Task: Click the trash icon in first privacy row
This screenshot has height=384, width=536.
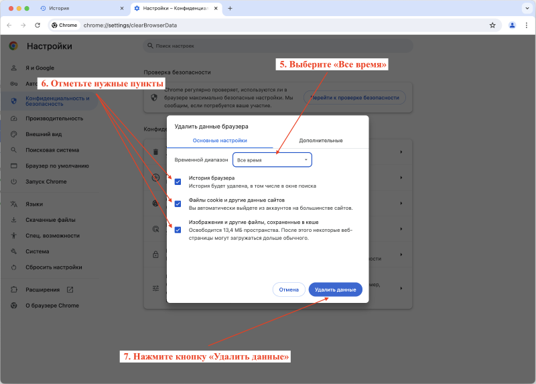Action: [x=155, y=152]
